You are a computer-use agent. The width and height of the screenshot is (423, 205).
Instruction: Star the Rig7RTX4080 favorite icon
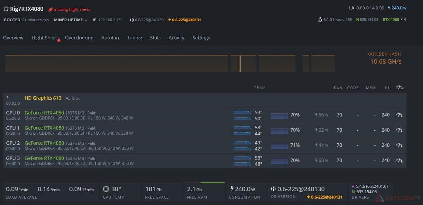[x=6, y=9]
